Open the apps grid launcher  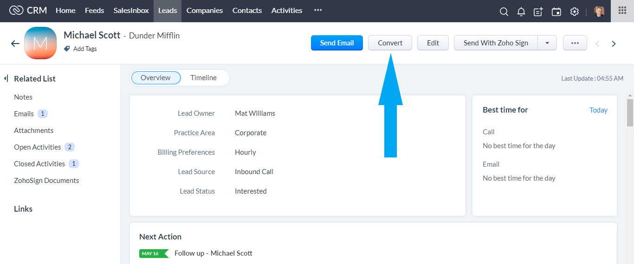coord(622,11)
